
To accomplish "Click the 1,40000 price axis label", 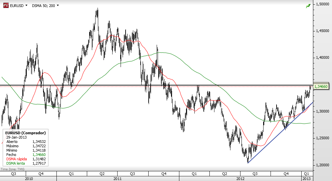I will coord(322,57).
